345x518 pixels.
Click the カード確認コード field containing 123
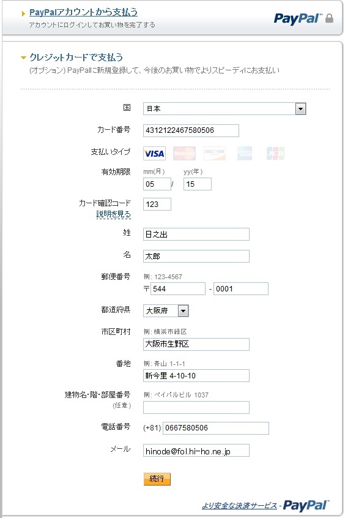point(157,204)
